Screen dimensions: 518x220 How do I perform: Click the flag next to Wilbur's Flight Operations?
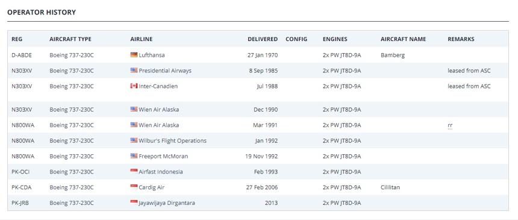[x=134, y=140]
